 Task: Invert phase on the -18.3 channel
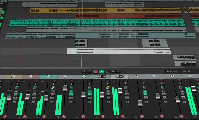71,102
